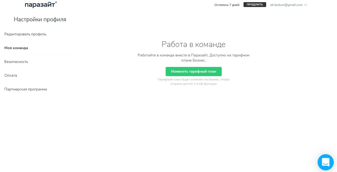The image size is (337, 172).
Task: Click the Настройки профиля heading
Action: (x=40, y=19)
